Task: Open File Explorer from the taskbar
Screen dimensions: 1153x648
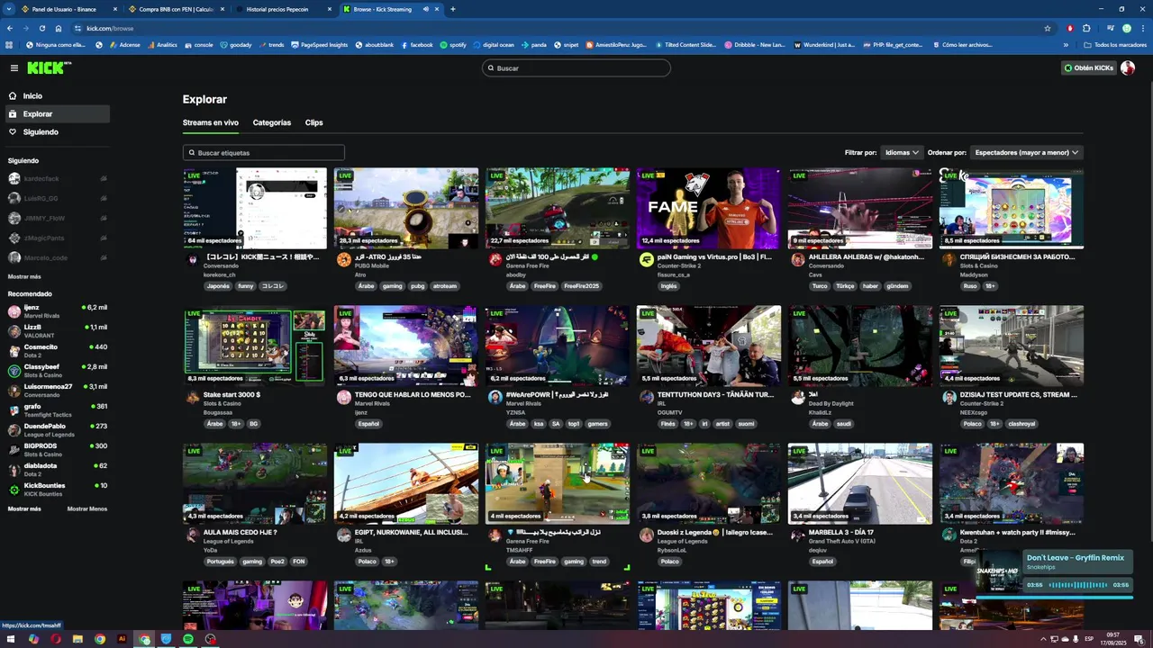Action: (78, 639)
